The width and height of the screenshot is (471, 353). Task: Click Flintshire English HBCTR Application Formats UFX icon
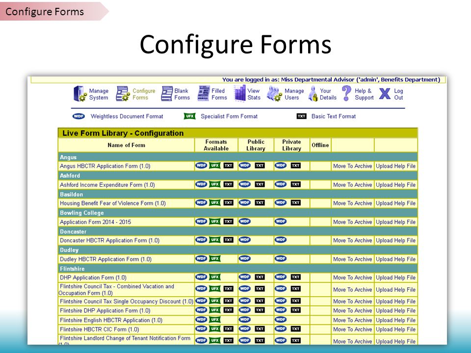(x=215, y=319)
